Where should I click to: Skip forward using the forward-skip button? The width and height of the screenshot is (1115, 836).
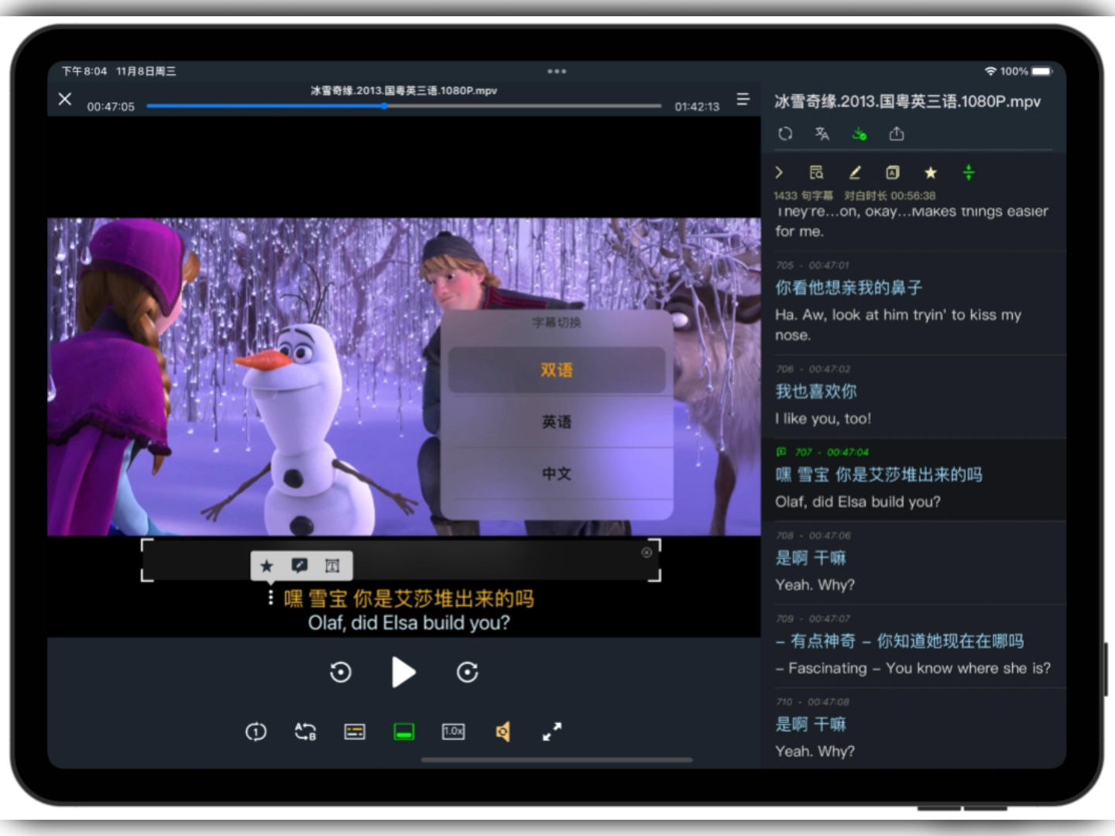point(467,672)
